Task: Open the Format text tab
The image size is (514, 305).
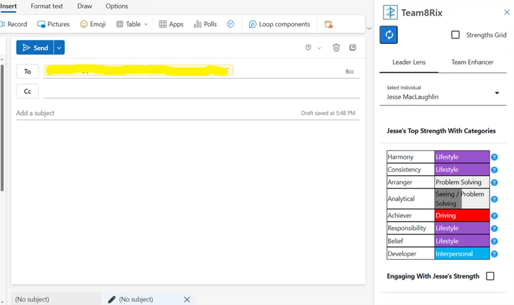Action: coord(47,6)
